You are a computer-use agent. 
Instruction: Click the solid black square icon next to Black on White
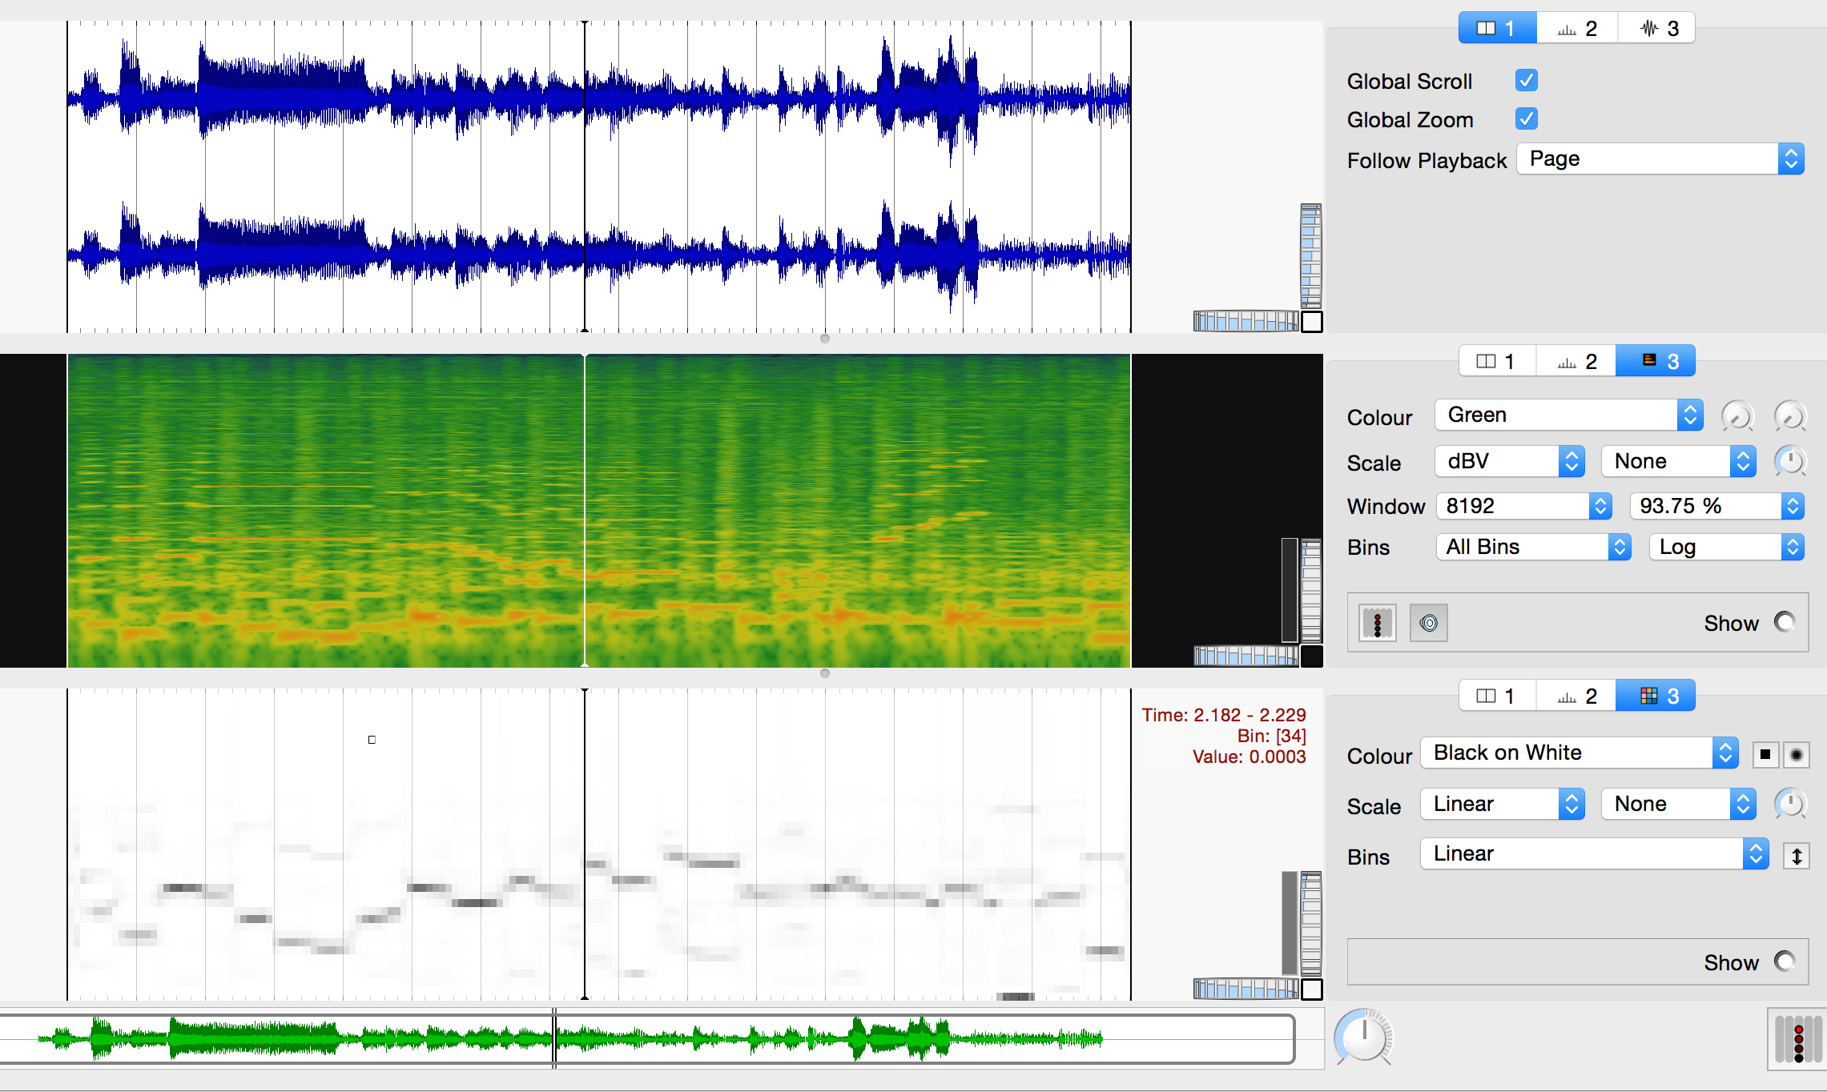[1765, 754]
